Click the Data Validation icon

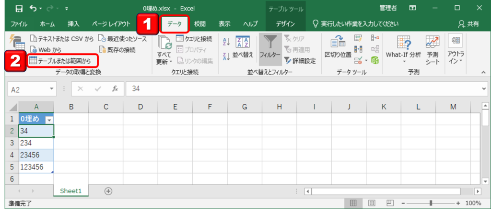358,60
